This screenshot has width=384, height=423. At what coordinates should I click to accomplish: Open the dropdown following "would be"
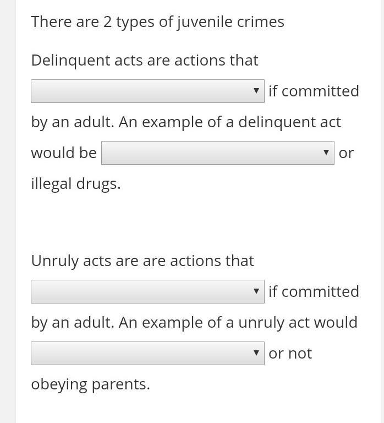click(x=218, y=153)
